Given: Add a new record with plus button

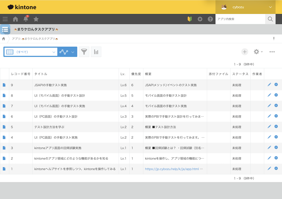Looking at the screenshot, I should tap(245, 52).
